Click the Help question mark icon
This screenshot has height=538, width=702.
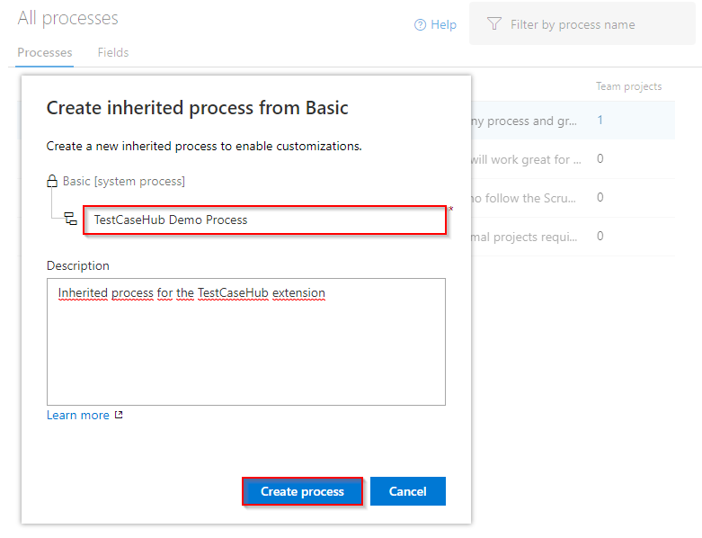click(x=420, y=25)
